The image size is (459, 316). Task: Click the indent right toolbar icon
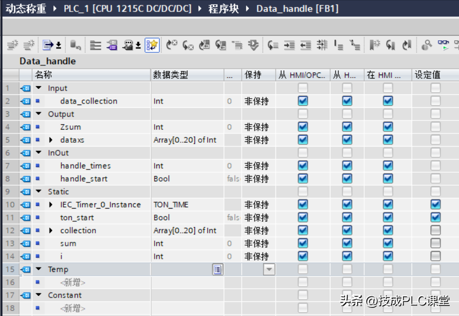289,45
